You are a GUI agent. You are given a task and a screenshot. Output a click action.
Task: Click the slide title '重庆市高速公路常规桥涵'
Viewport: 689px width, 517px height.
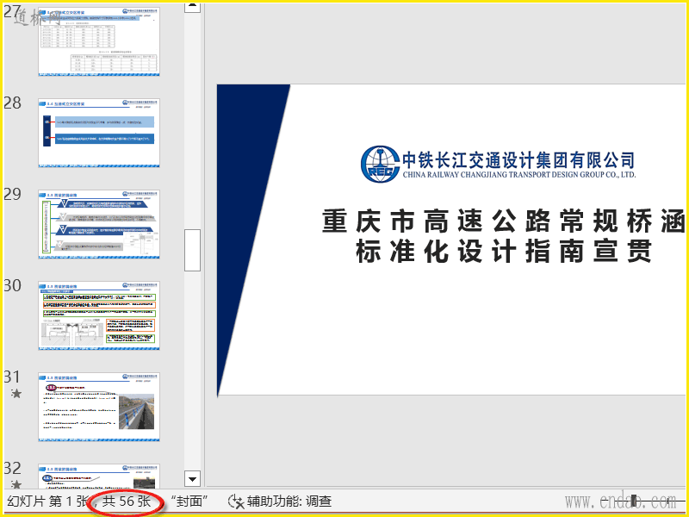click(x=504, y=221)
